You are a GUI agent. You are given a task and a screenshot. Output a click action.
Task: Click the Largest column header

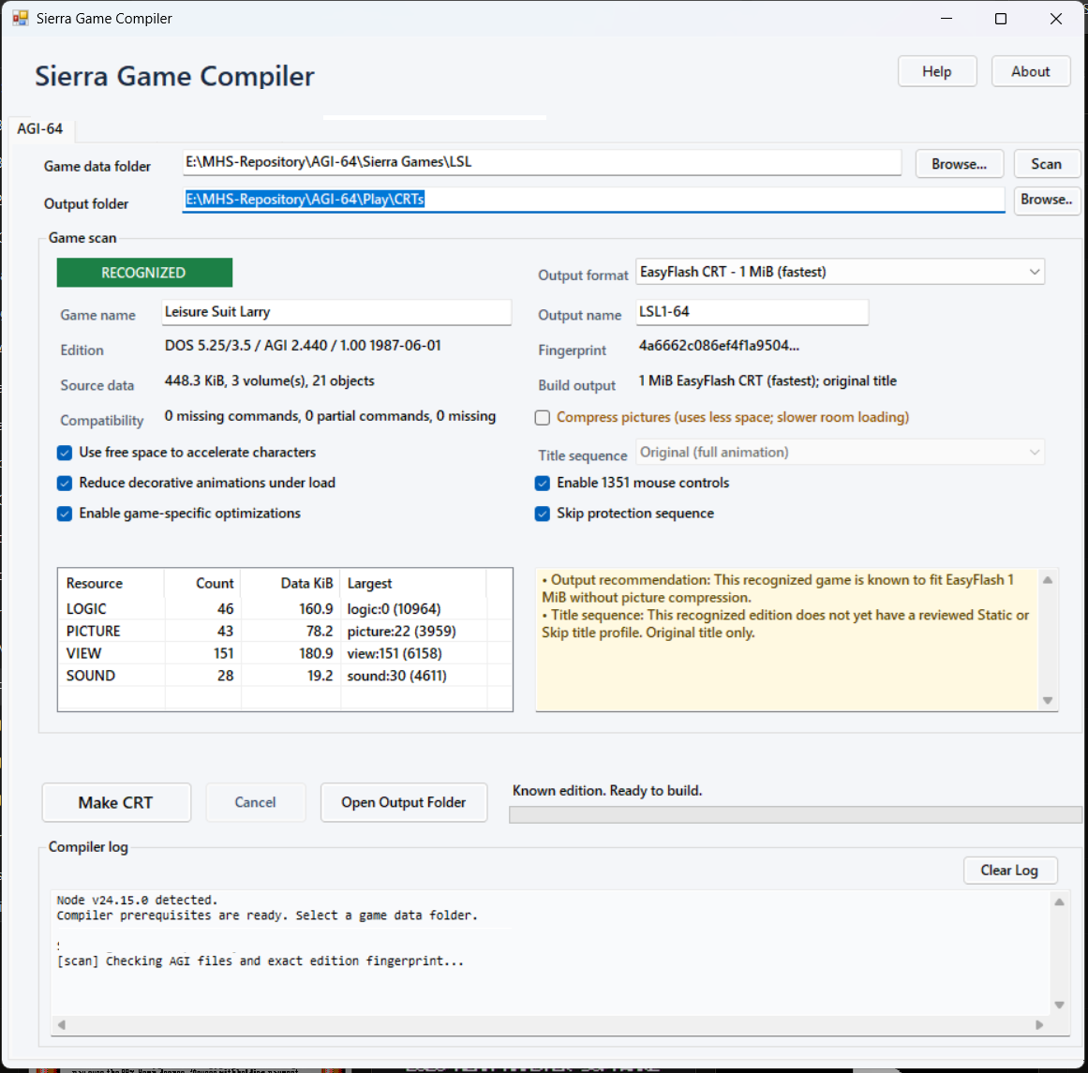pos(413,584)
